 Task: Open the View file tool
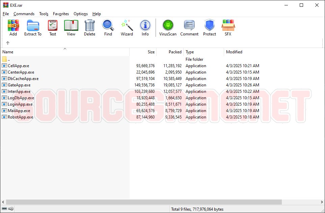[x=71, y=28]
